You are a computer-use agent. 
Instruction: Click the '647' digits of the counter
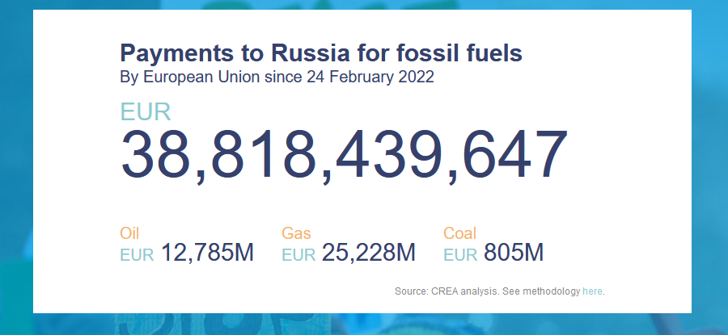point(515,155)
